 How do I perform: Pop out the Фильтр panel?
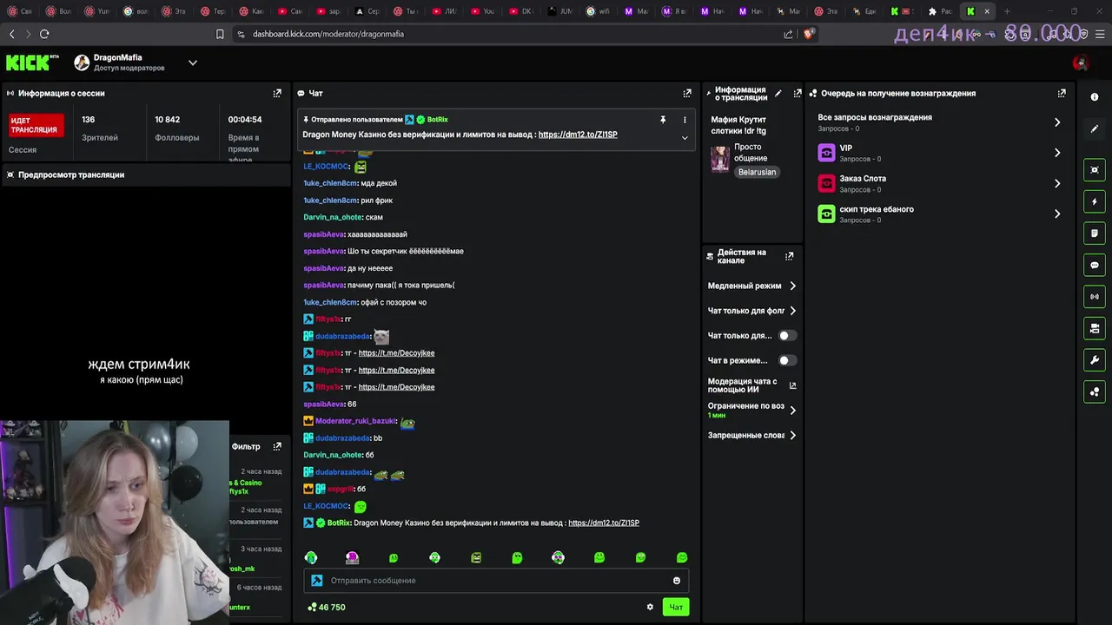coord(277,446)
